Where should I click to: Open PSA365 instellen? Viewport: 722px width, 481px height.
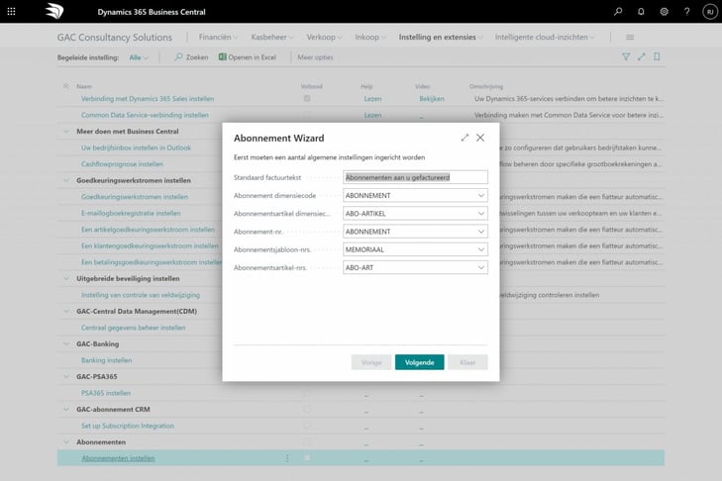(106, 393)
